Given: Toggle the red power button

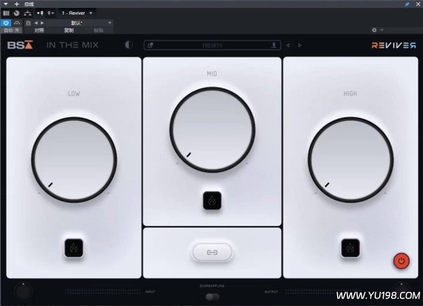Looking at the screenshot, I should pos(402,261).
